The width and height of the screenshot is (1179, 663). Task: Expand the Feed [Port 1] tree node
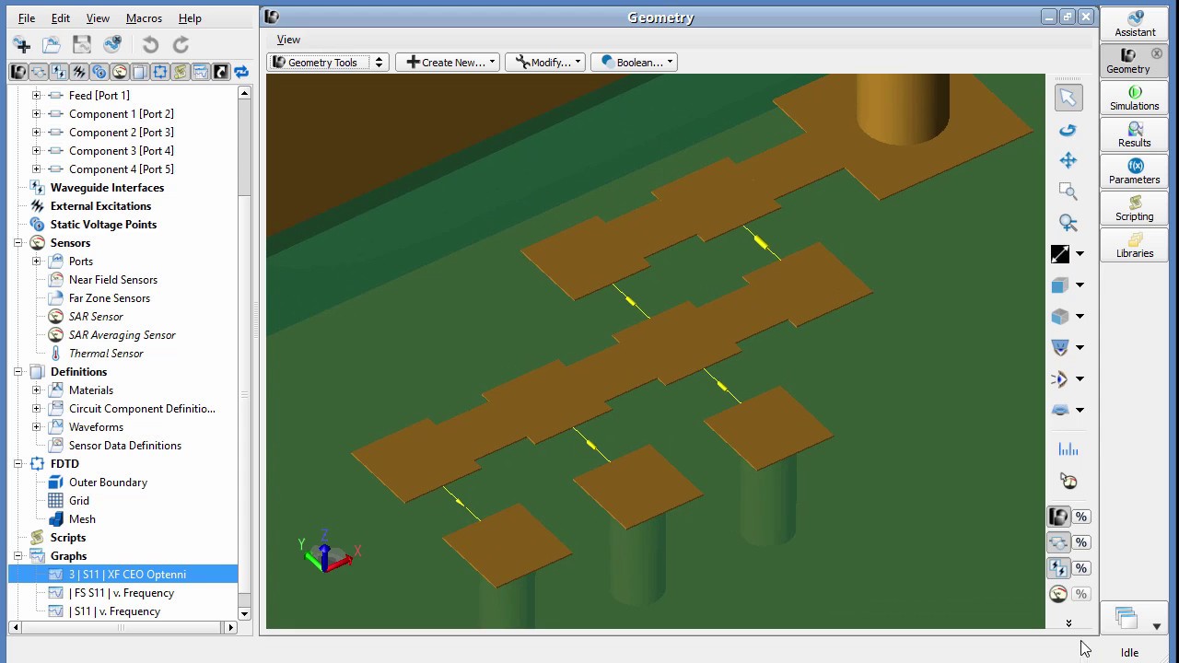pyautogui.click(x=36, y=96)
